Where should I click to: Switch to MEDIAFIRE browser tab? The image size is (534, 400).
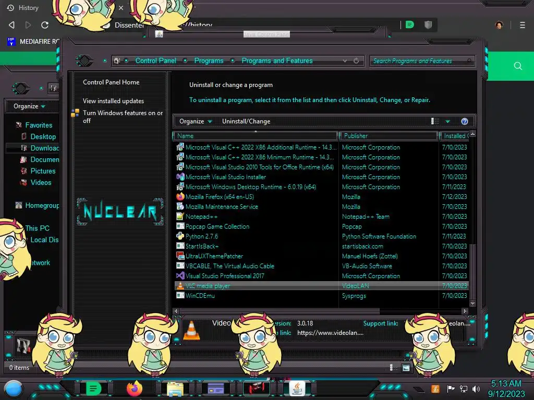33,42
